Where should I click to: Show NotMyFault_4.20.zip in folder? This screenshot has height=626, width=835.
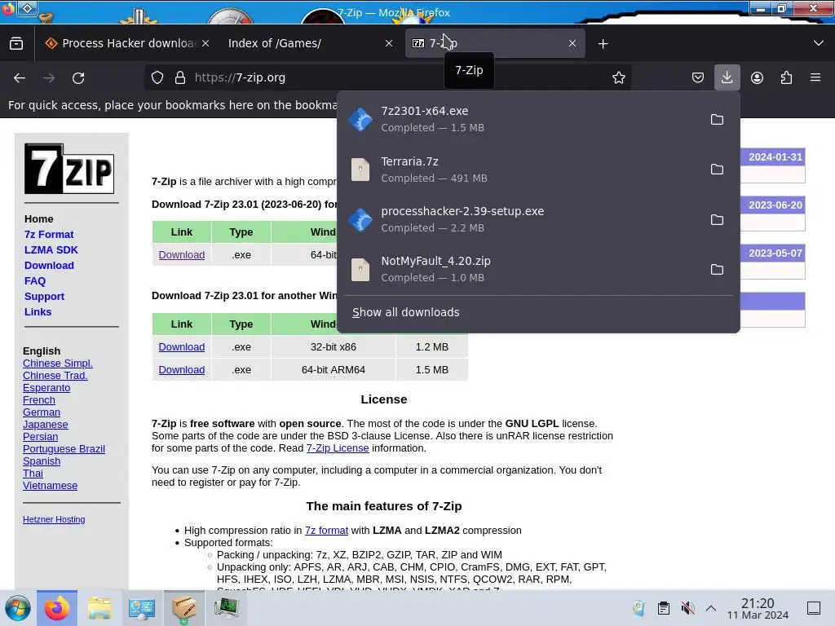click(x=717, y=269)
